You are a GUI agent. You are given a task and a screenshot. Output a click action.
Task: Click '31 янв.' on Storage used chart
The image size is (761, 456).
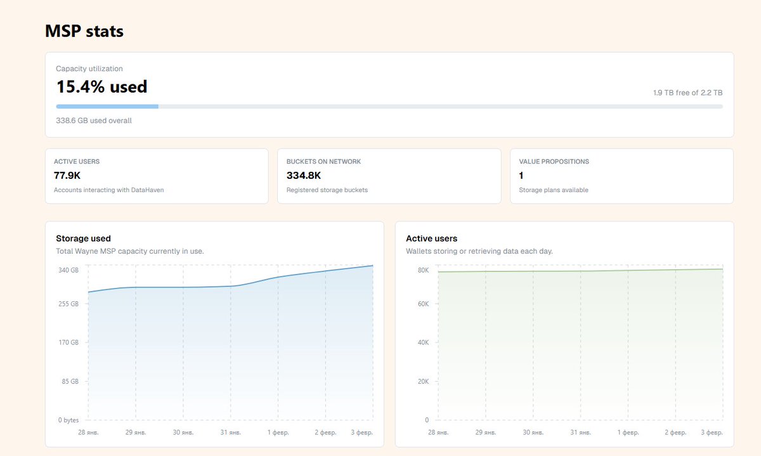pyautogui.click(x=231, y=433)
